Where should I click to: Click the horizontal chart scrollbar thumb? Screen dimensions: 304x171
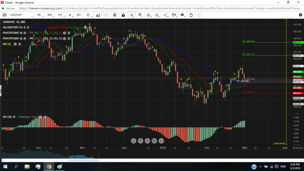click(x=84, y=160)
